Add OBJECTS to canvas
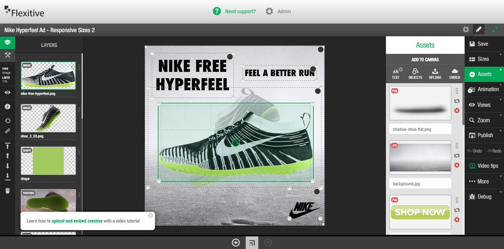The height and width of the screenshot is (249, 504). click(x=415, y=73)
